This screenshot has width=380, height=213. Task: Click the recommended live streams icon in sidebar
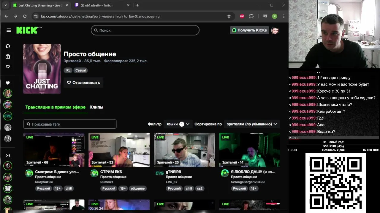(8, 155)
